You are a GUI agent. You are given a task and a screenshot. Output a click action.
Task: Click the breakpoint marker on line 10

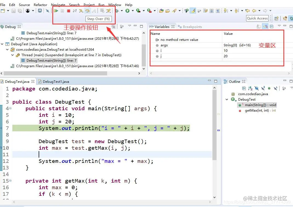pyautogui.click(x=1, y=148)
